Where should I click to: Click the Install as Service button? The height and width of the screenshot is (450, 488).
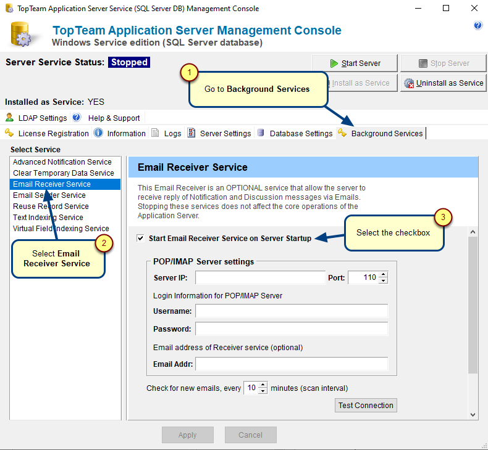(x=363, y=83)
